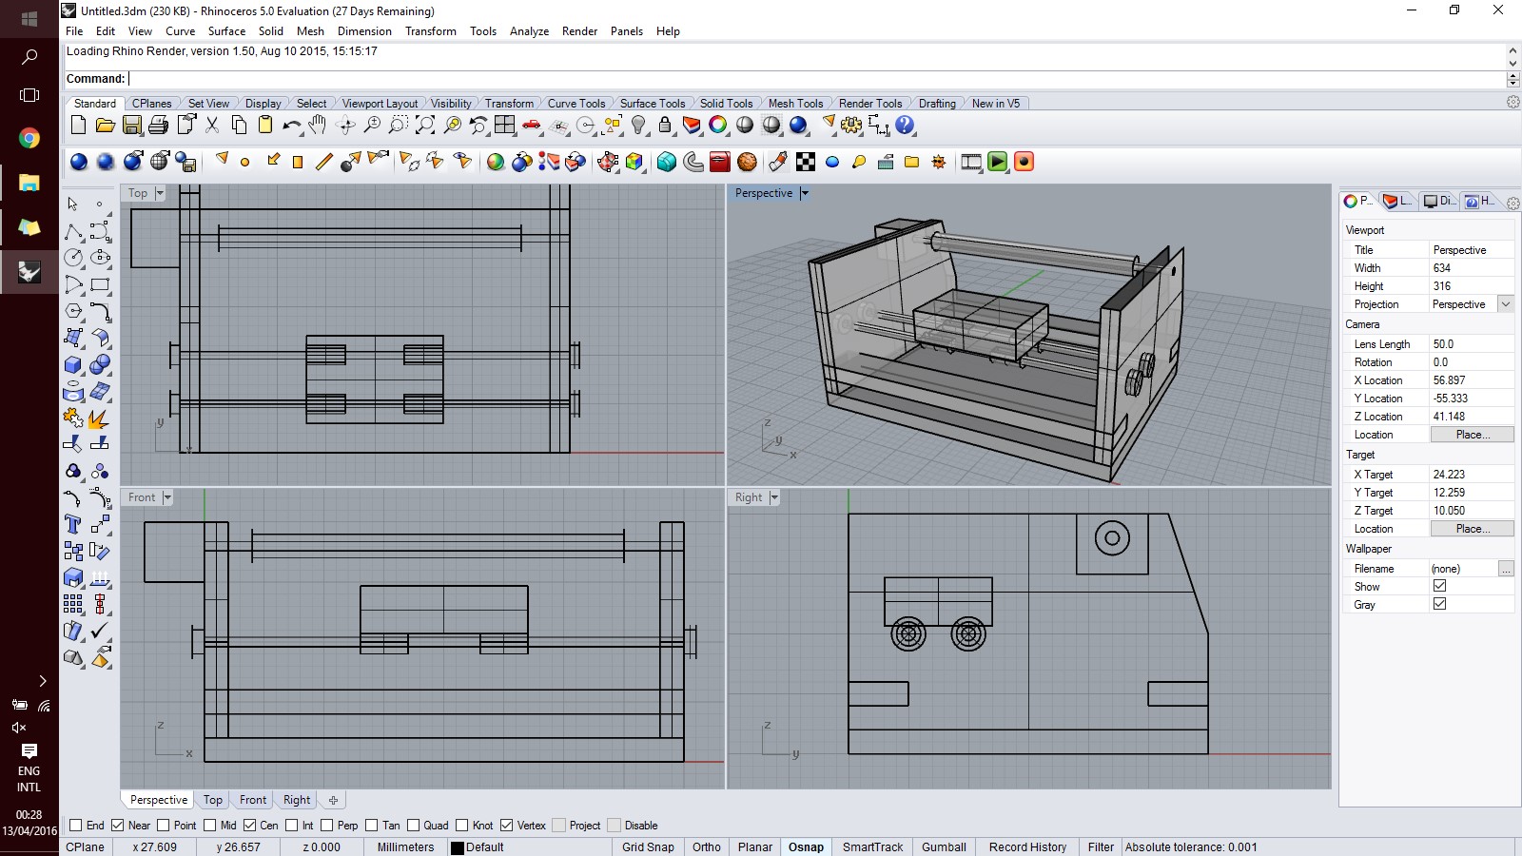Toggle the Mid osnap checkbox
The image size is (1522, 856).
coord(211,826)
